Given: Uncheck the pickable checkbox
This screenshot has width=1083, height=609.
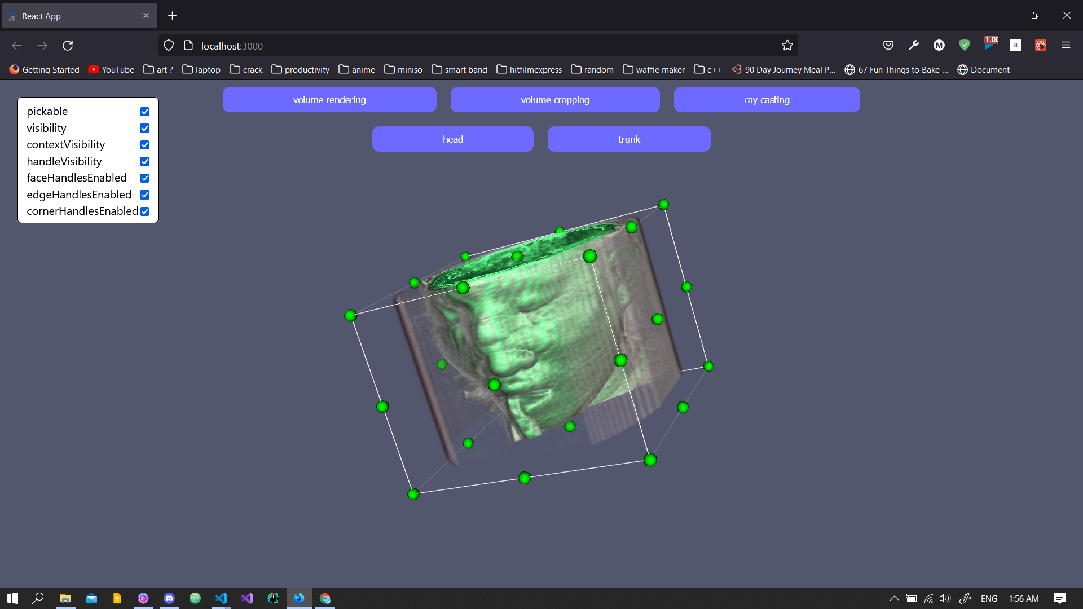Looking at the screenshot, I should click(144, 112).
